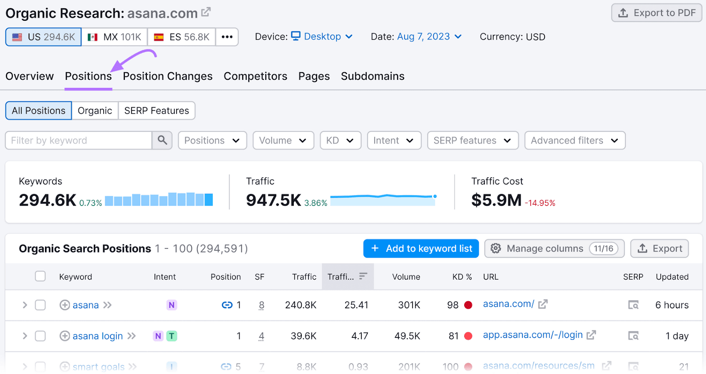This screenshot has height=374, width=706.
Task: Open asana.com external link icon in title
Action: [x=206, y=12]
